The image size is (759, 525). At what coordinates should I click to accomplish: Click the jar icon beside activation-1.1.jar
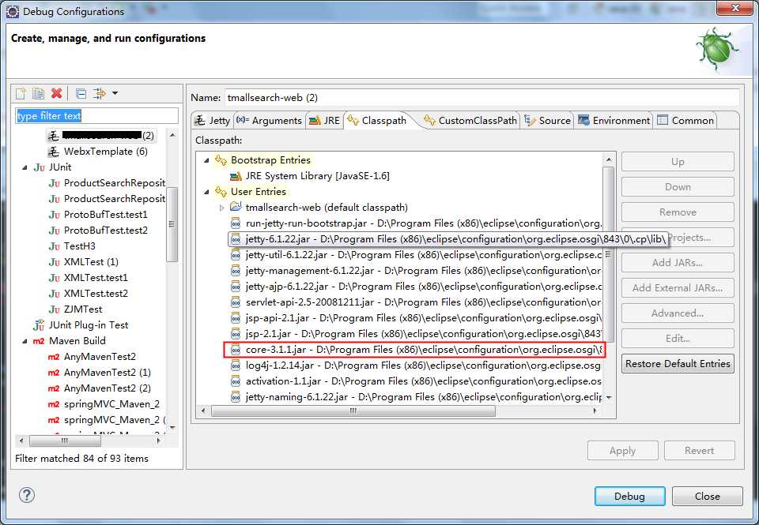[x=236, y=381]
